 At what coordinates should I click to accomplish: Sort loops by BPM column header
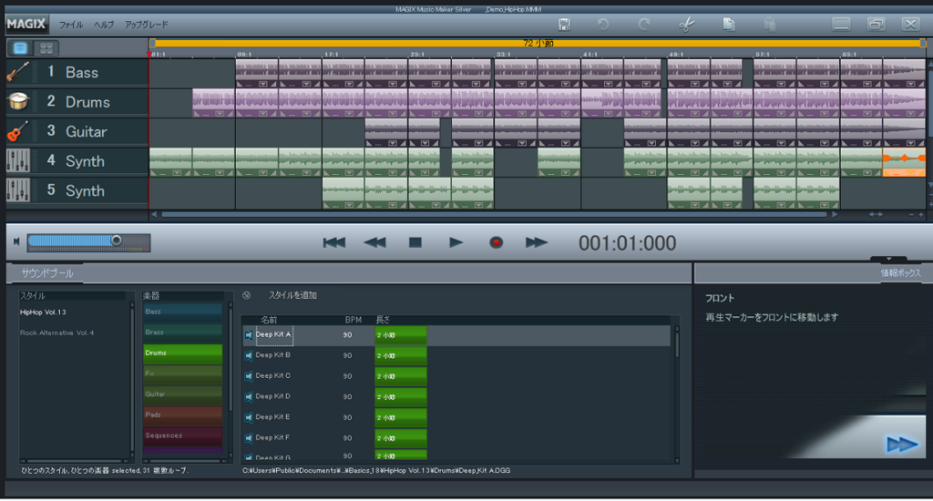[354, 320]
